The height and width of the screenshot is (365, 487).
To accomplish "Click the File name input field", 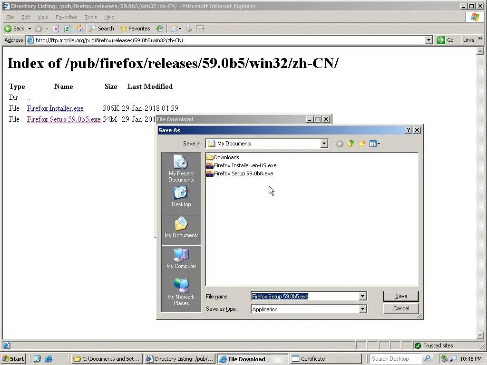I will [x=305, y=297].
